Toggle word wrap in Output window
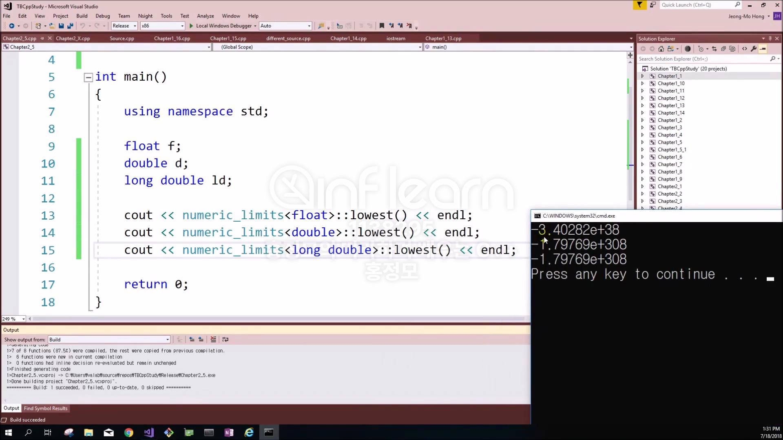Image resolution: width=783 pixels, height=440 pixels. 225,339
